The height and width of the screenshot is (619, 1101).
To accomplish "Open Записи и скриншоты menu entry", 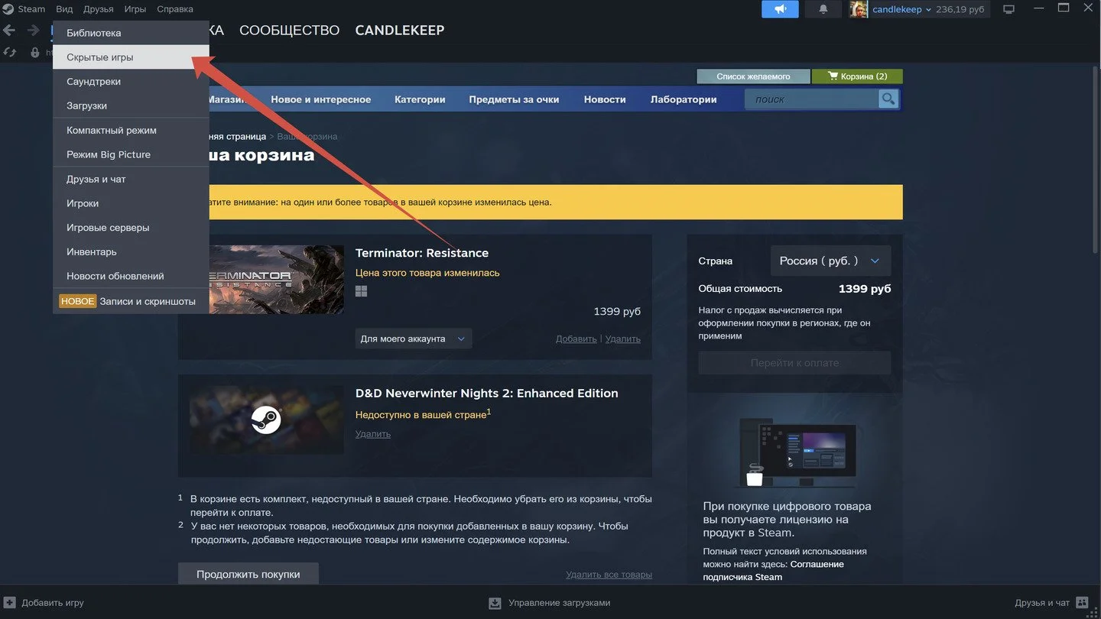I will (131, 301).
